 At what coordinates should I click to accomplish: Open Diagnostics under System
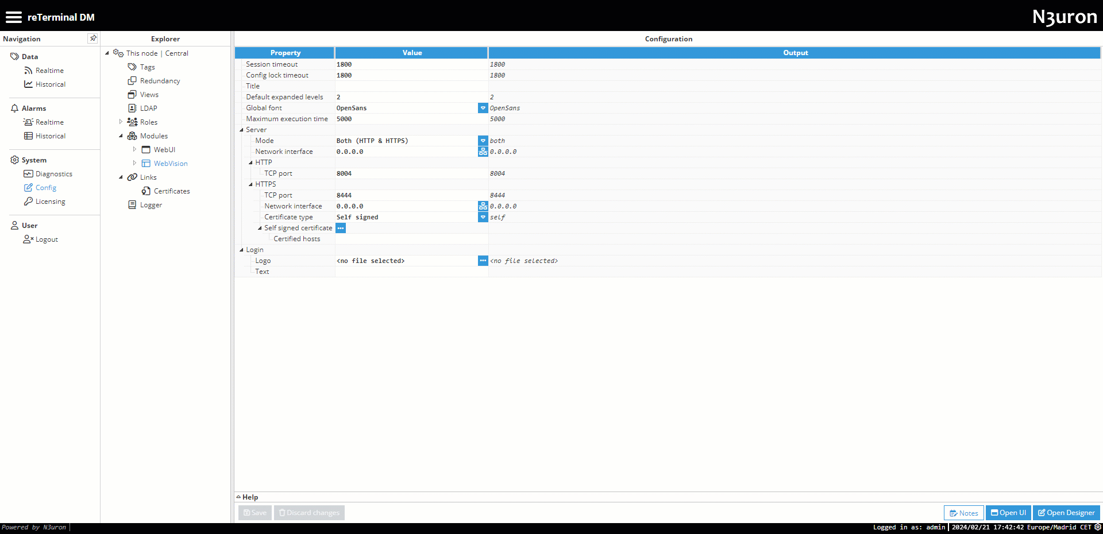[x=53, y=174]
